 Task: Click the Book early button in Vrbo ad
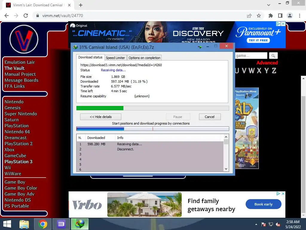264,204
